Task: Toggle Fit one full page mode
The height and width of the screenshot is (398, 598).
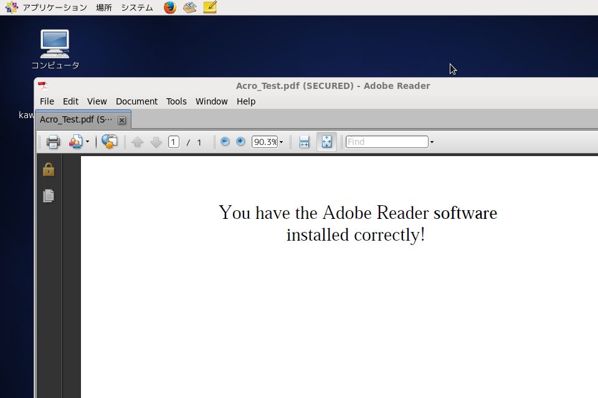Action: point(326,142)
